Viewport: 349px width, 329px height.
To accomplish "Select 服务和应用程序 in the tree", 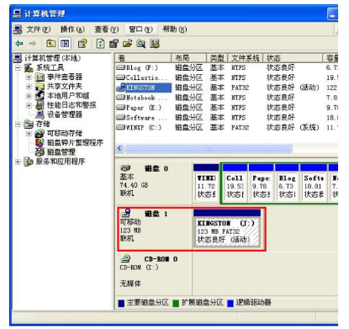I will click(61, 162).
